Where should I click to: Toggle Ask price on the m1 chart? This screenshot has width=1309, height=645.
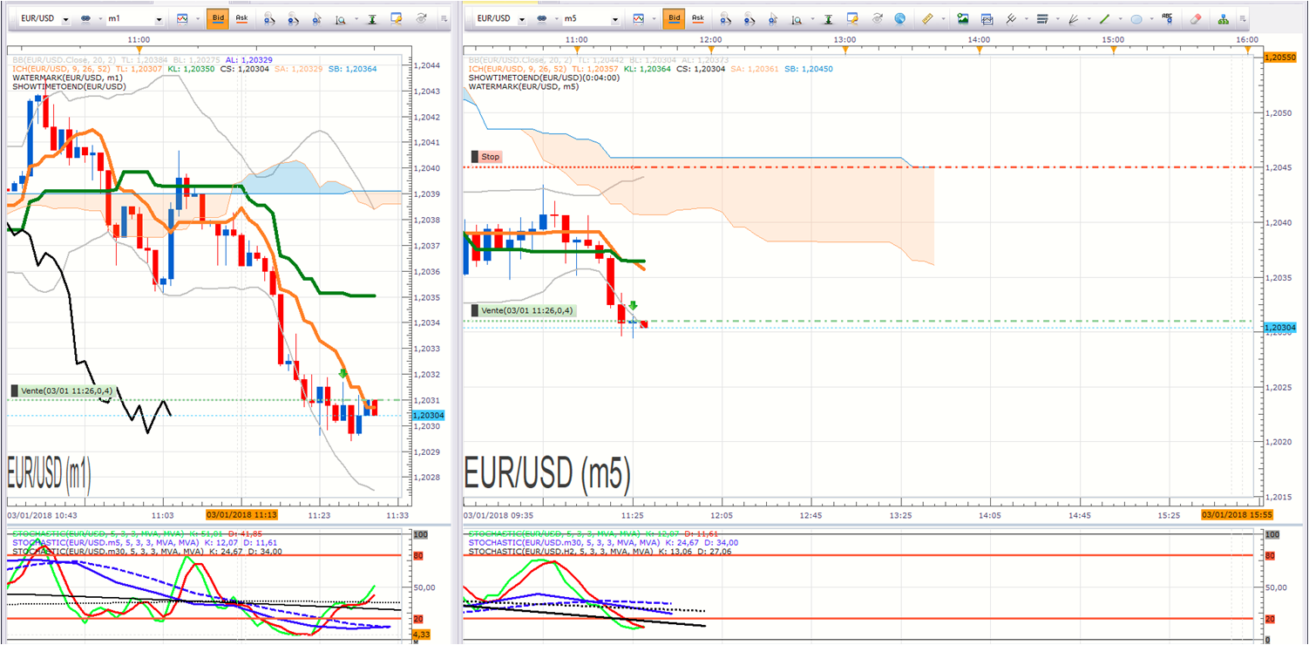point(241,18)
